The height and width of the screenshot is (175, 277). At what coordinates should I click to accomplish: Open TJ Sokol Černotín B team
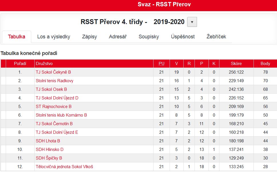point(54,124)
